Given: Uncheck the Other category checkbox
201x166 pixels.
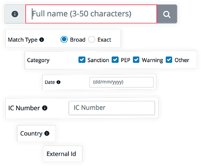Looking at the screenshot, I should pyautogui.click(x=169, y=60).
